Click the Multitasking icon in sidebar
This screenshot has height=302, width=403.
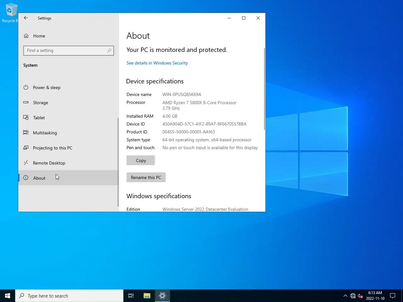point(26,133)
